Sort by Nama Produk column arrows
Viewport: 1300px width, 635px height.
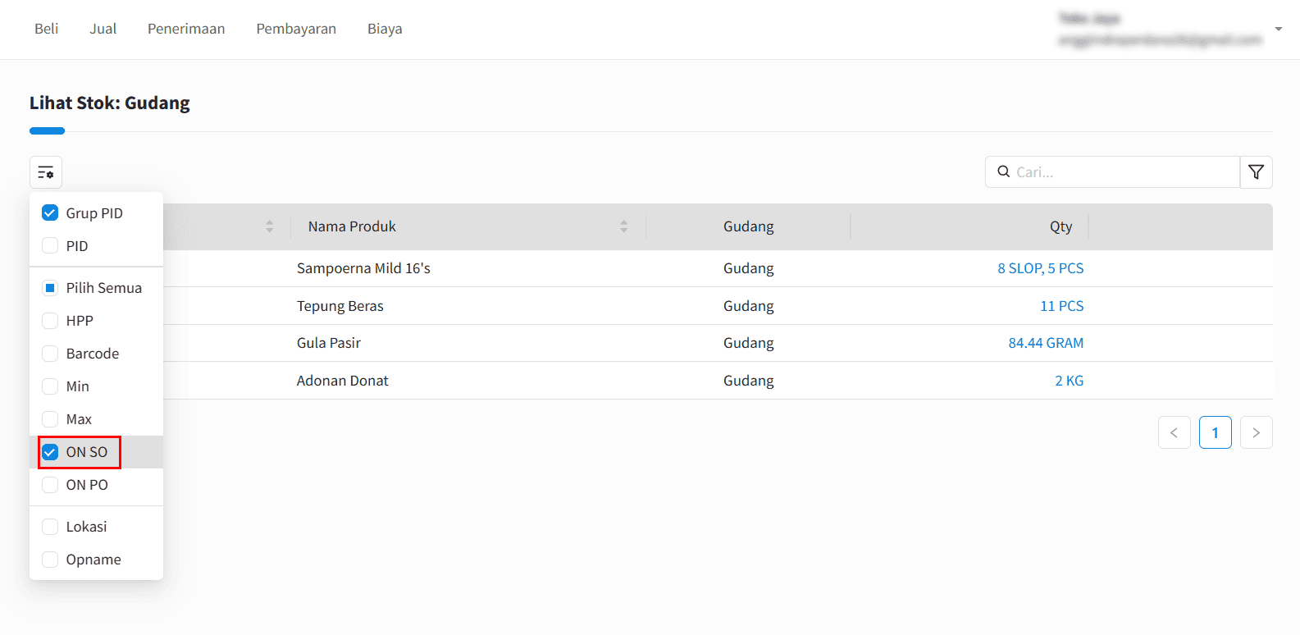click(x=624, y=226)
